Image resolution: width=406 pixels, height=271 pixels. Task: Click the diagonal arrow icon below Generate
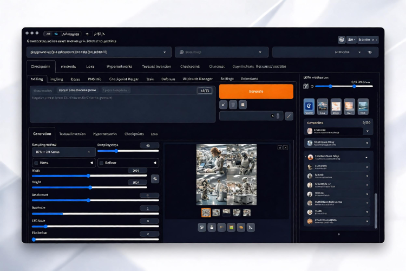(x=223, y=105)
